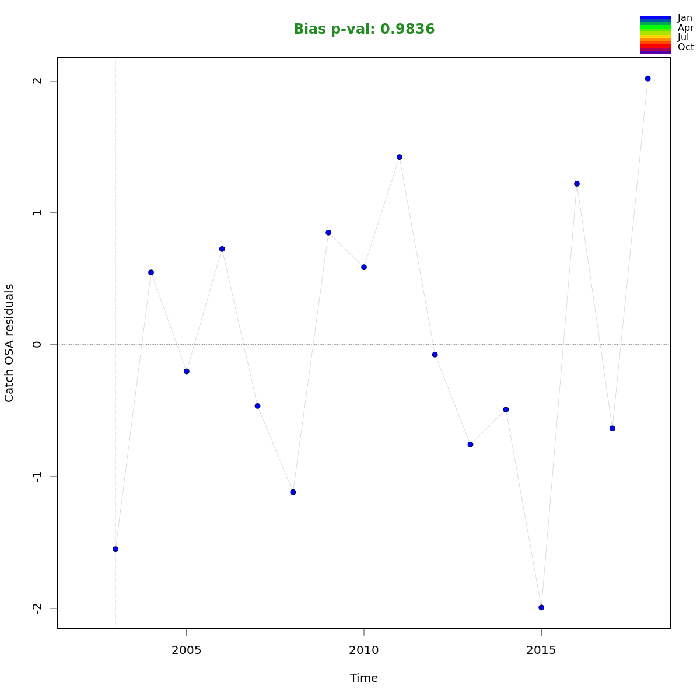Click the 2010 x-axis tick label

364,650
